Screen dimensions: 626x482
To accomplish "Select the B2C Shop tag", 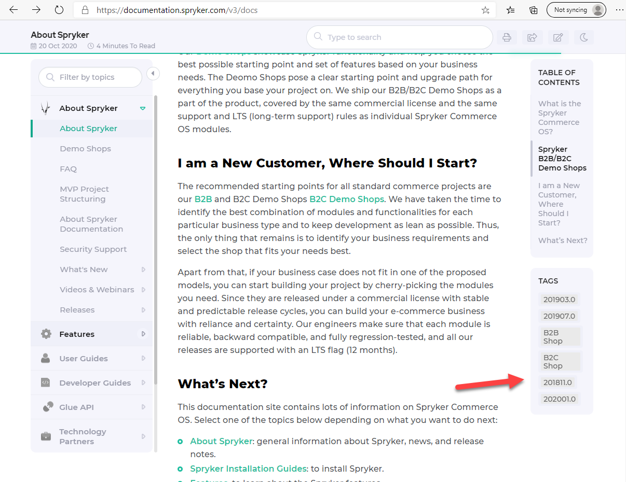I will click(561, 362).
